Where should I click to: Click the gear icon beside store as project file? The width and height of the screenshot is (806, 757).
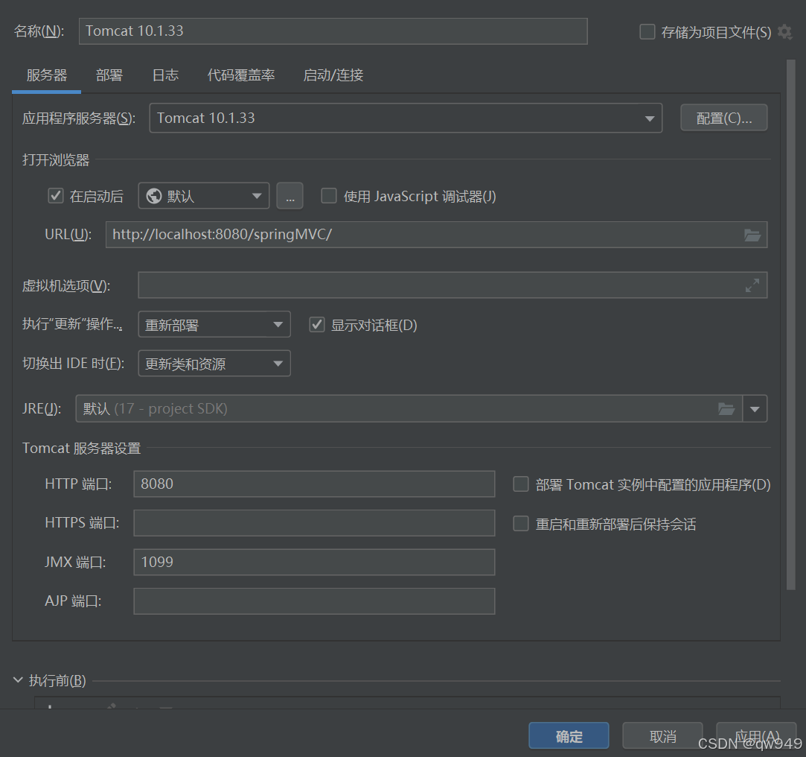[784, 32]
